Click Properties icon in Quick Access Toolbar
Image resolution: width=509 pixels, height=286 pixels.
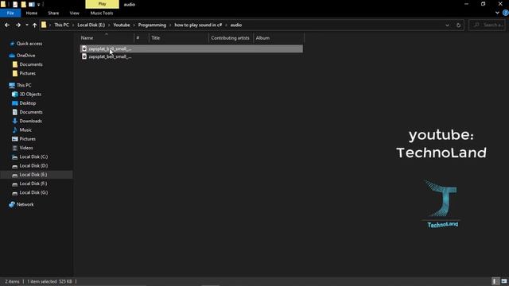[15, 4]
